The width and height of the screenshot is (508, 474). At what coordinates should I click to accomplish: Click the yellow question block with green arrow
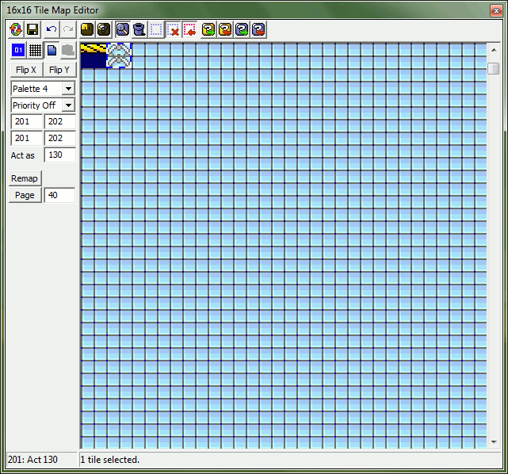click(208, 29)
